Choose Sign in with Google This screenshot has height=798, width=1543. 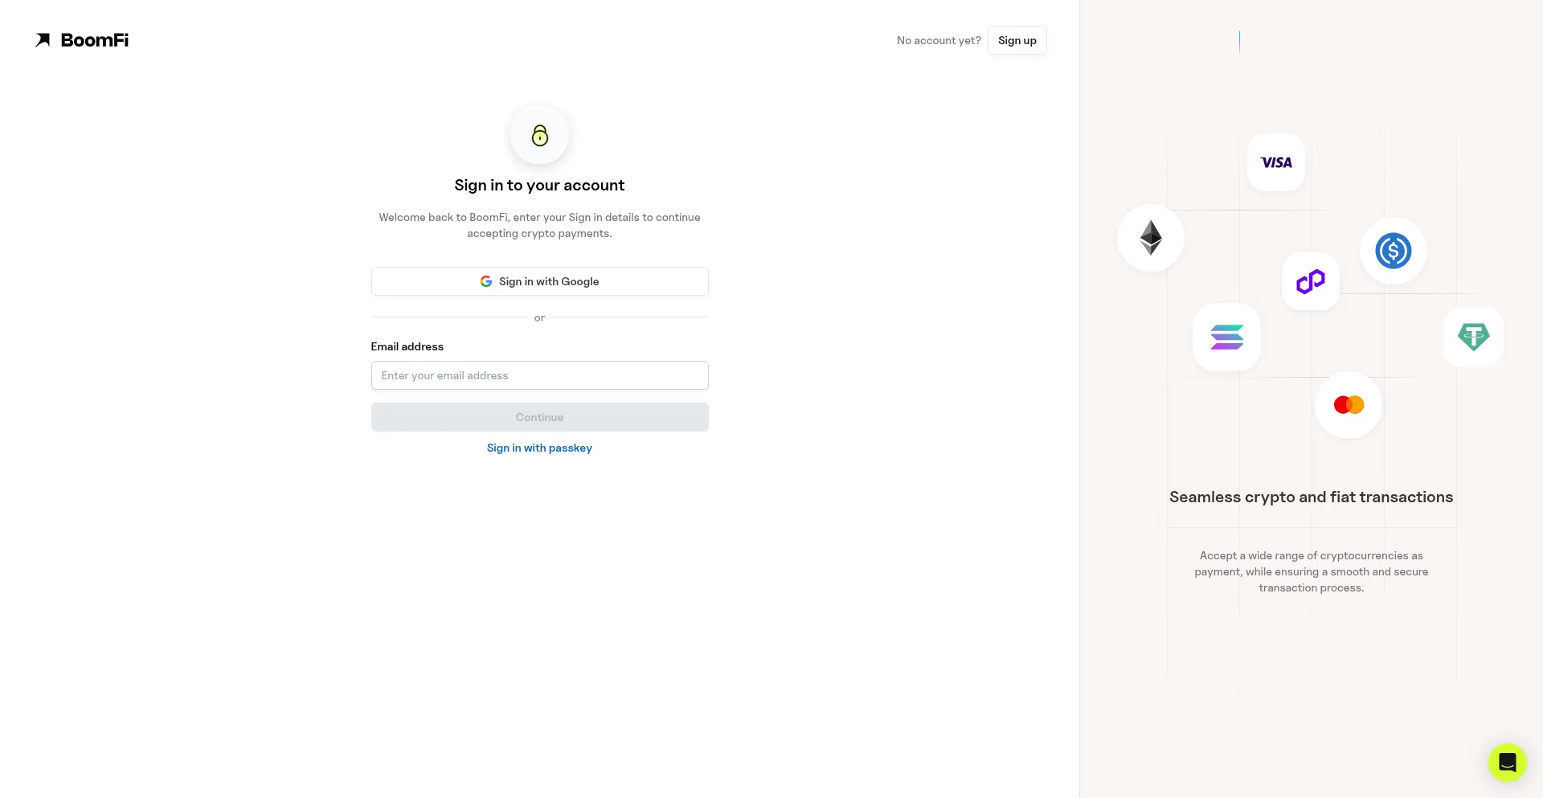[549, 281]
